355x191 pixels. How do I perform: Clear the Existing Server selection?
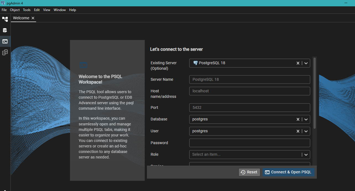coord(298,63)
